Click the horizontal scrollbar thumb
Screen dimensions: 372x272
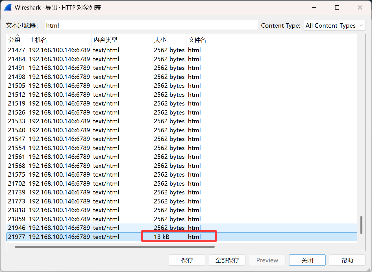pos(115,247)
